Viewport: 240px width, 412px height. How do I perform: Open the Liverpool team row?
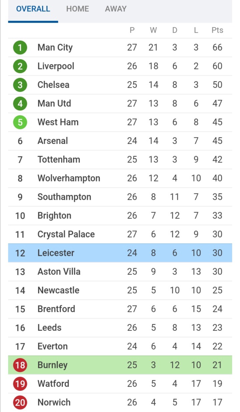click(120, 66)
